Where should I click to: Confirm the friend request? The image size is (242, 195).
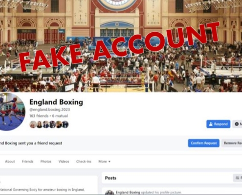[x=203, y=143]
